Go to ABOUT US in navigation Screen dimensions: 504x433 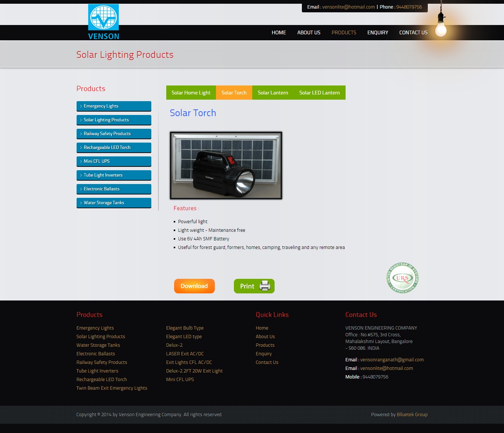click(x=309, y=33)
